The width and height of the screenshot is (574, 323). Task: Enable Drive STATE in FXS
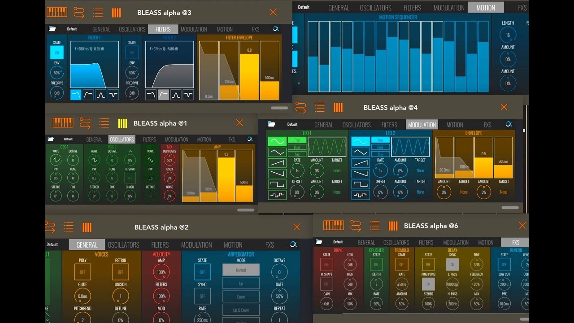[x=326, y=264]
